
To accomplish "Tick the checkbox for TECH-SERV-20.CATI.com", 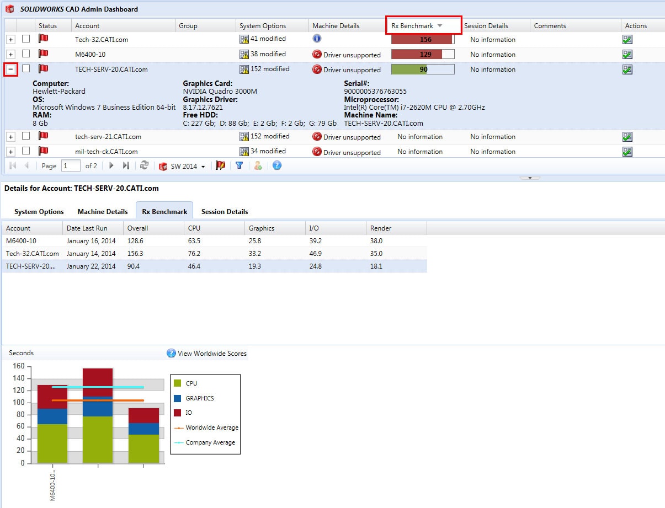I will tap(26, 68).
